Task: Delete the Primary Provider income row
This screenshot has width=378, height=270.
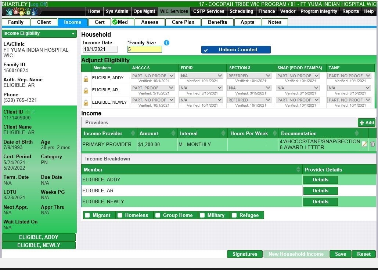Action: coord(372,144)
